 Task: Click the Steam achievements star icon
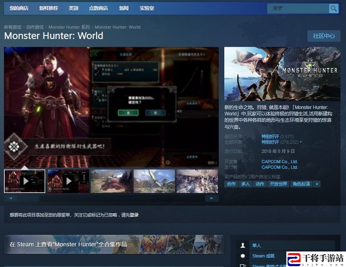[x=243, y=256]
